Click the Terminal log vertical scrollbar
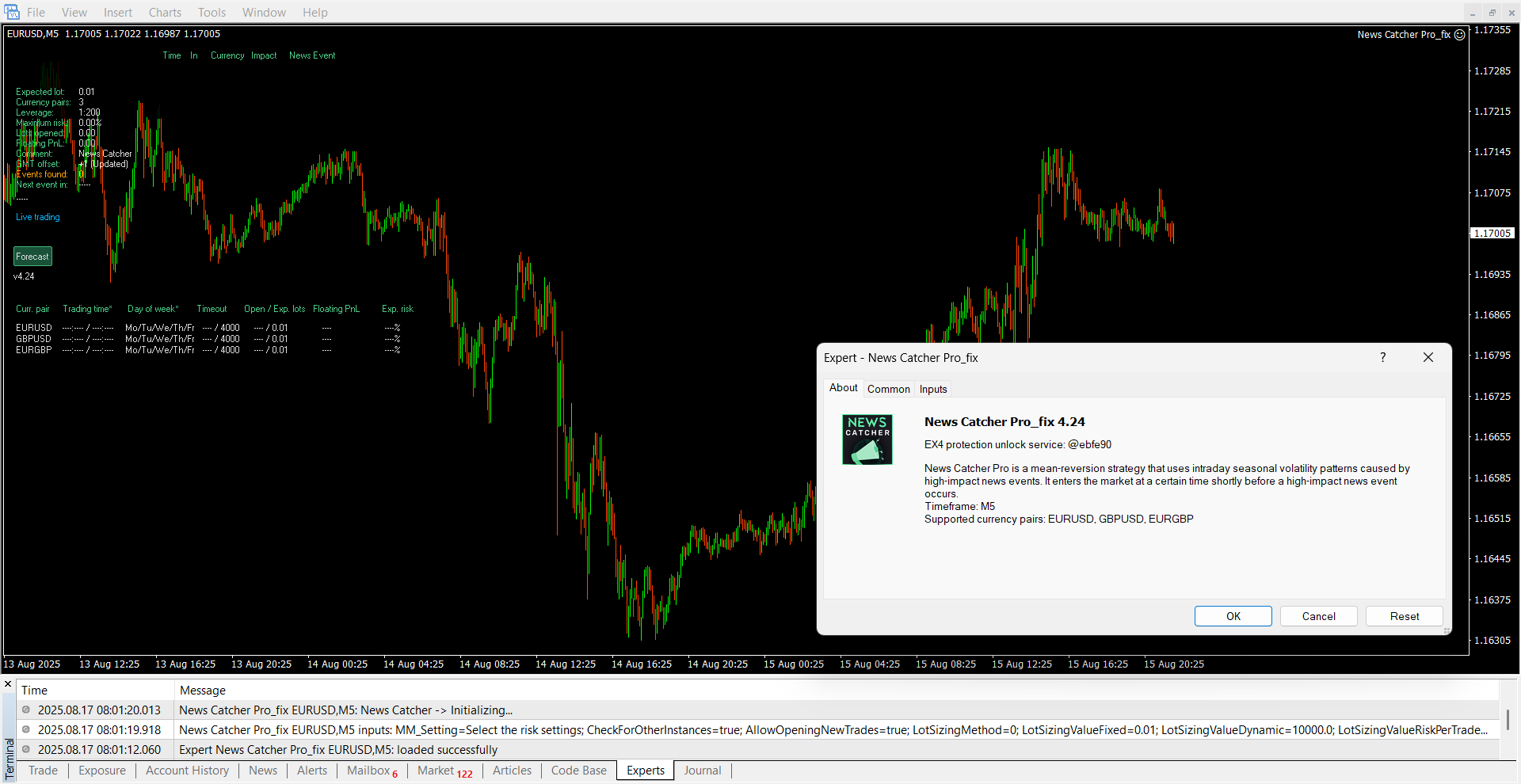Screen dimensions: 1521x784 point(1508,720)
